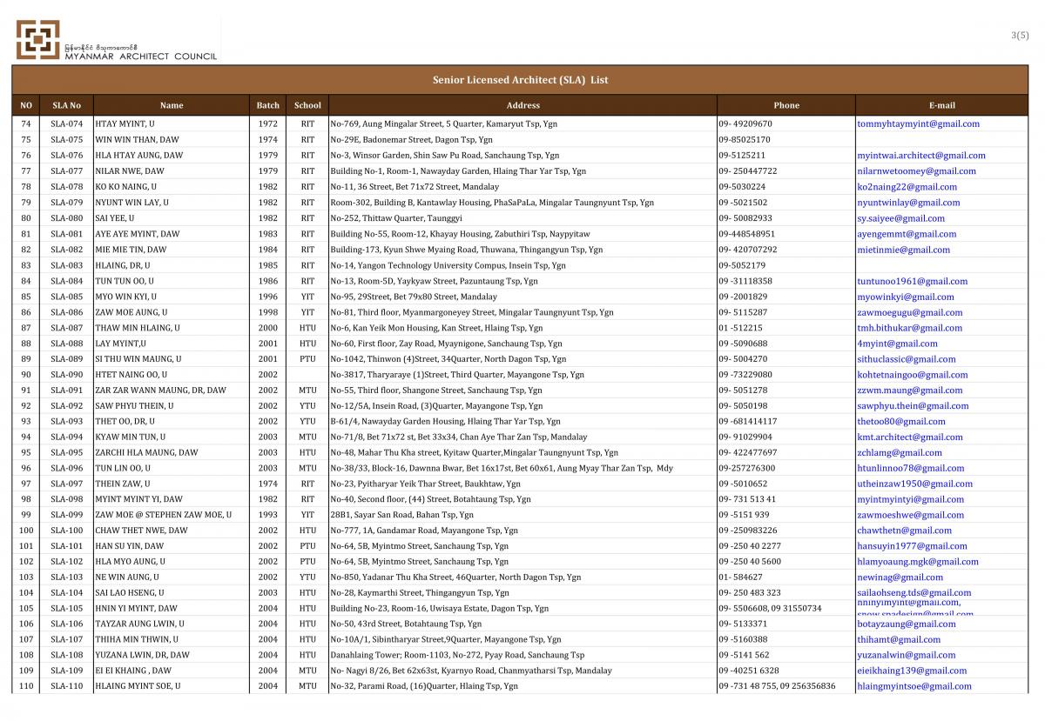Select name 'SAI LAO HSENG, U'
The width and height of the screenshot is (1045, 721).
click(x=130, y=593)
